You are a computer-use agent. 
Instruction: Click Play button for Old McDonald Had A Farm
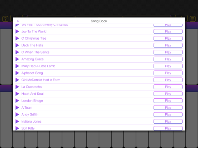point(168,80)
